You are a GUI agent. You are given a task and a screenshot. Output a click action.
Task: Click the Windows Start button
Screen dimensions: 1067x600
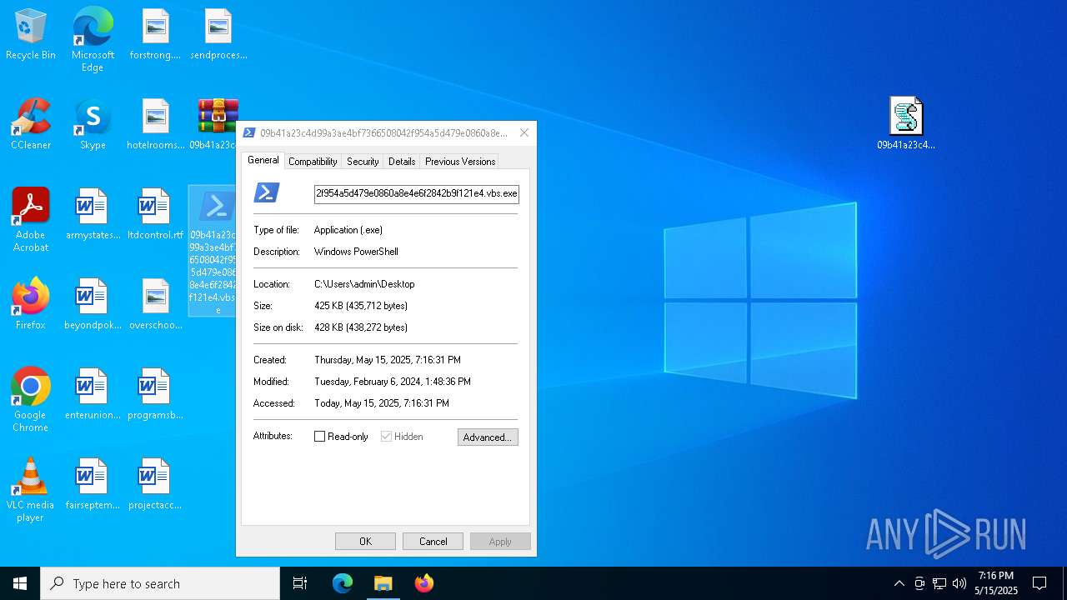click(x=20, y=583)
